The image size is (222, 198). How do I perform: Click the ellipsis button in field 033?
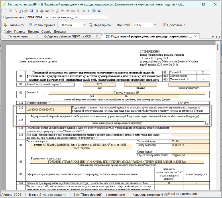pyautogui.click(x=205, y=120)
